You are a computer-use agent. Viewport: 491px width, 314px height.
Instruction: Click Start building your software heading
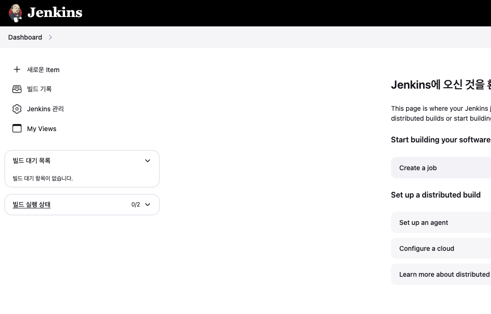pos(441,140)
